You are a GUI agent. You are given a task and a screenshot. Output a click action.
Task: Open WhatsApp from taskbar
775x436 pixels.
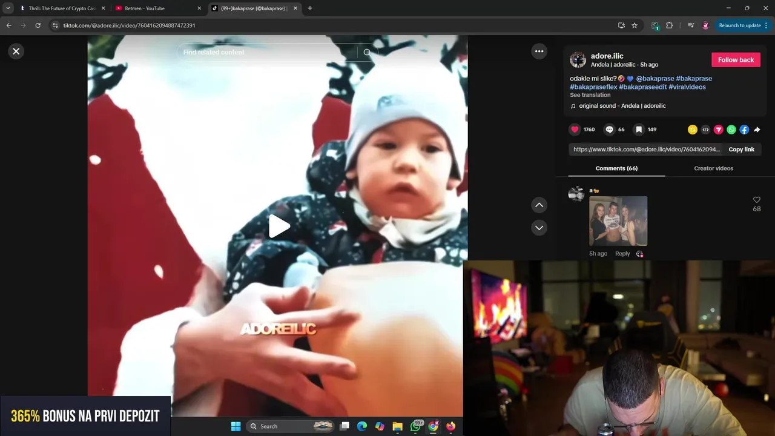pyautogui.click(x=415, y=426)
